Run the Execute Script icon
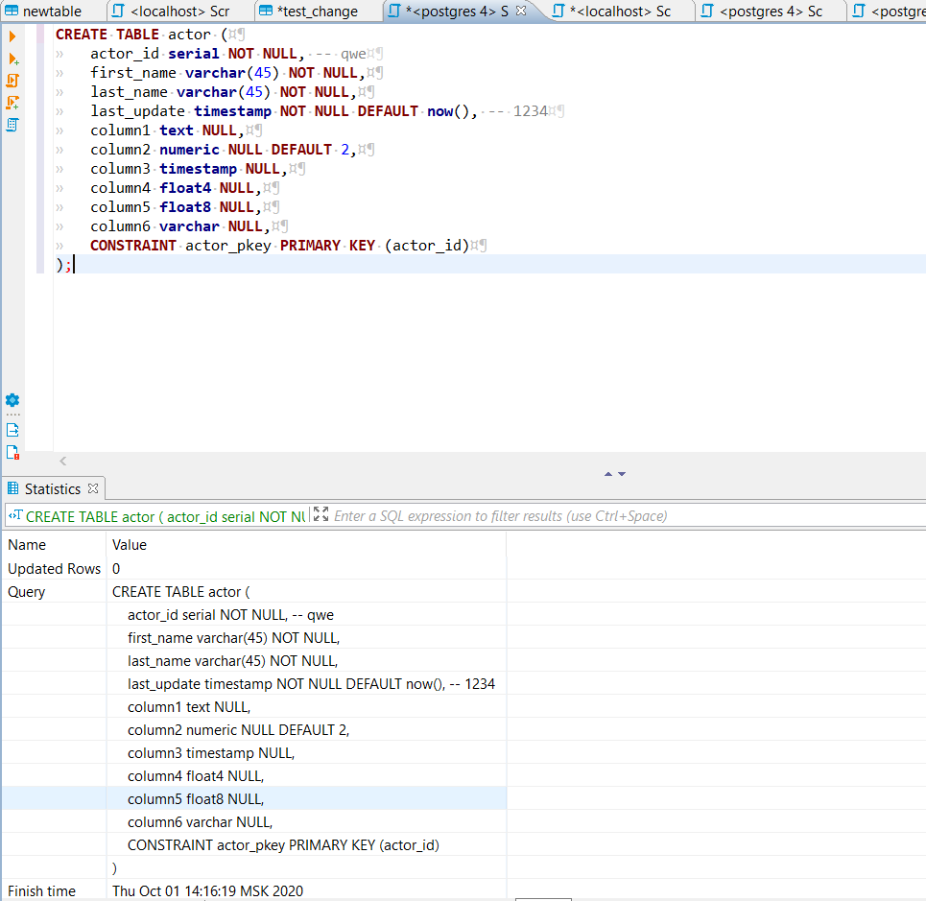Image resolution: width=926 pixels, height=901 pixels. [12, 81]
